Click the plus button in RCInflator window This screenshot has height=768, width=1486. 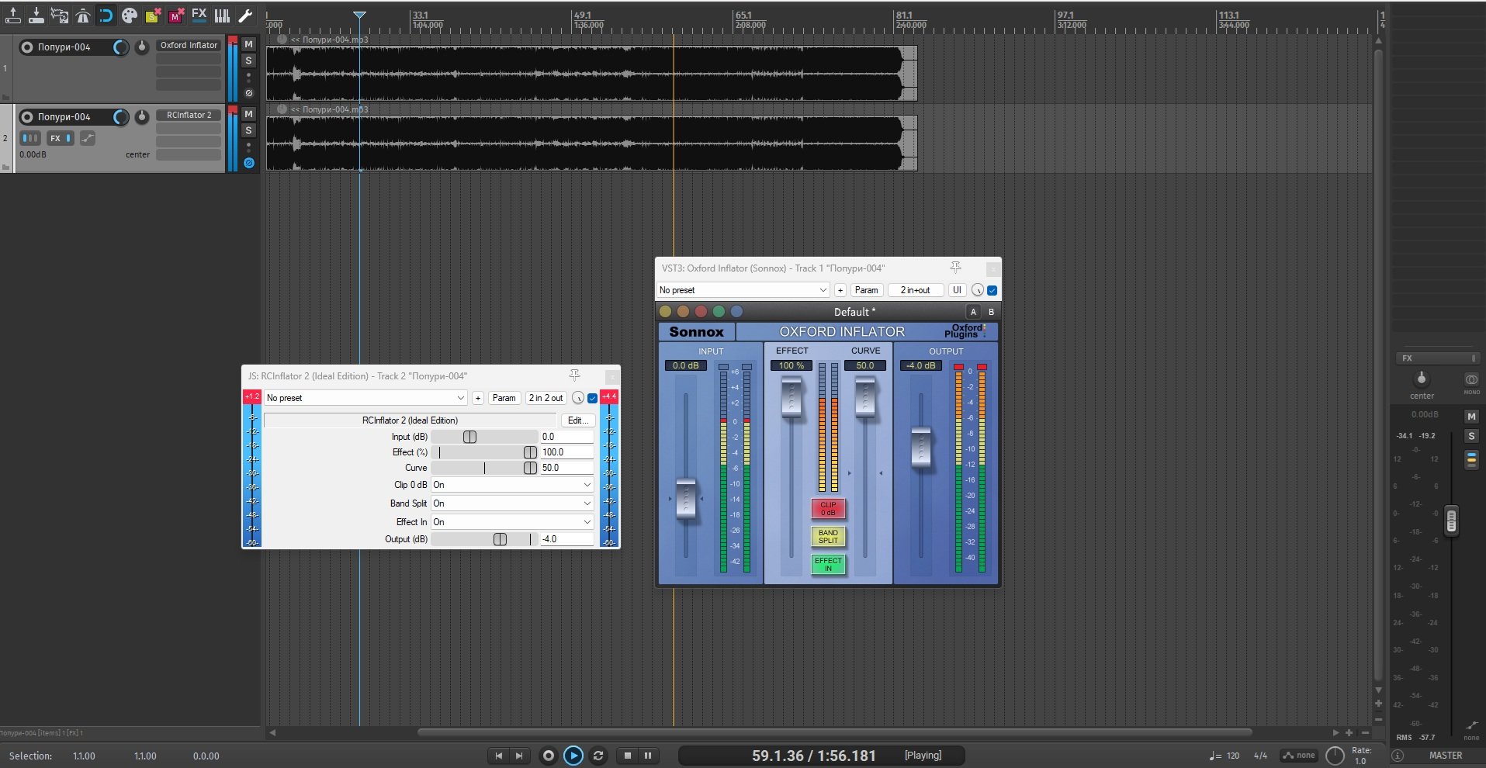478,398
